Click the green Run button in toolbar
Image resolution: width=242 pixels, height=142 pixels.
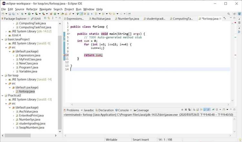29,14
